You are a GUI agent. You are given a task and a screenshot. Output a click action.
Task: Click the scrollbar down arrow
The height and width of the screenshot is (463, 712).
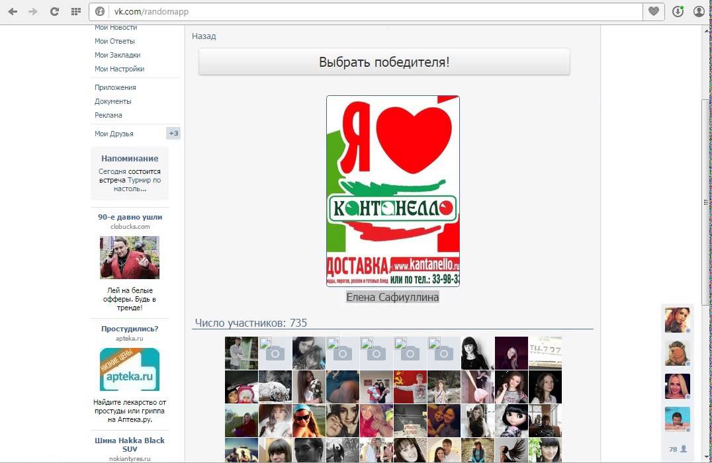[x=706, y=456]
